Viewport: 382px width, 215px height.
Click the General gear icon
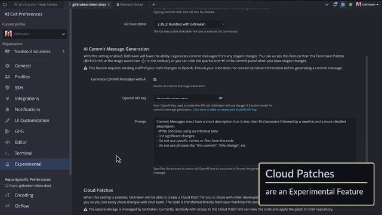click(x=8, y=66)
